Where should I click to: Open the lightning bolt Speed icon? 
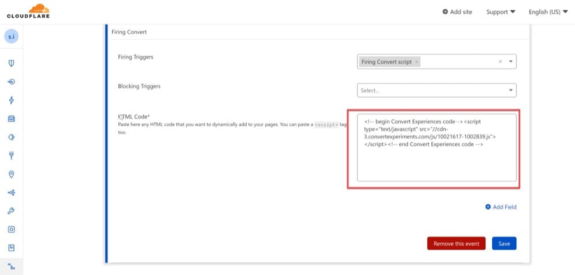[11, 100]
